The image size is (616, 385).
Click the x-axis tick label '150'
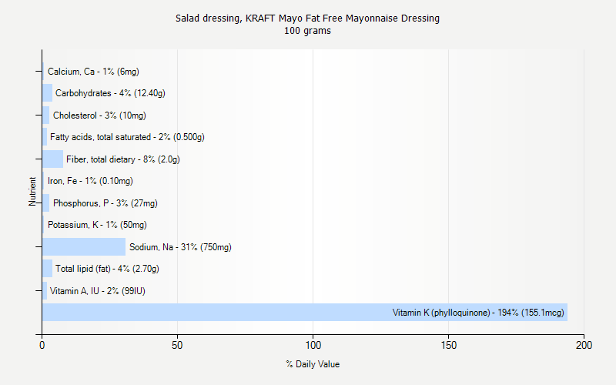pyautogui.click(x=449, y=345)
